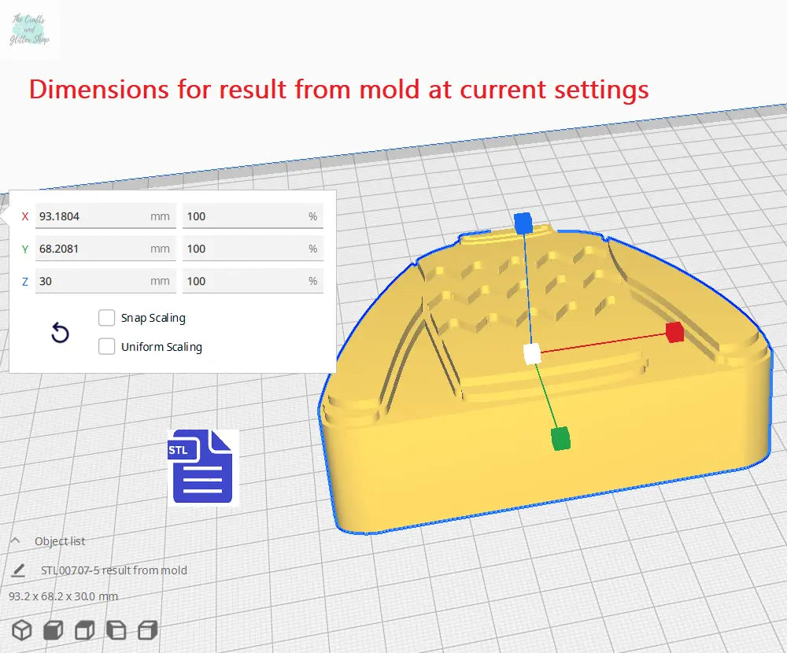Enable the Uniform Scaling checkbox
Image resolution: width=787 pixels, height=653 pixels.
point(107,347)
